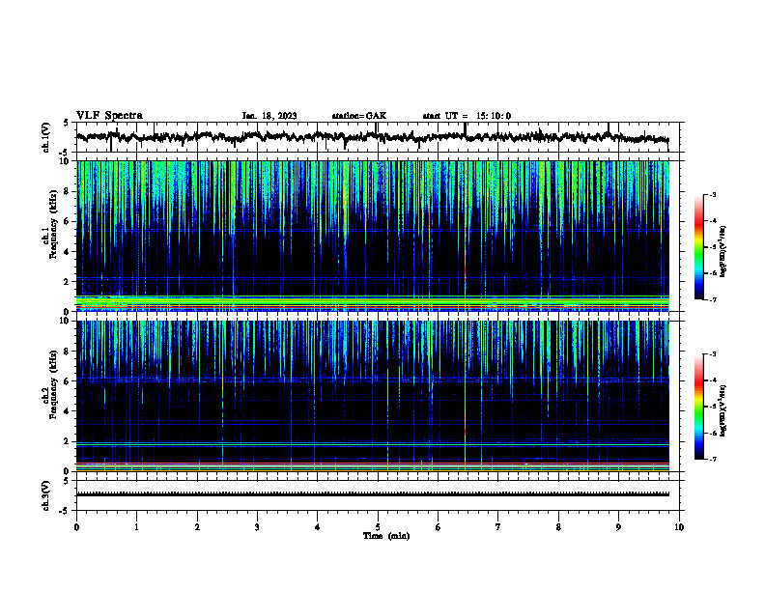Click the time axis tick label "3"

point(257,527)
